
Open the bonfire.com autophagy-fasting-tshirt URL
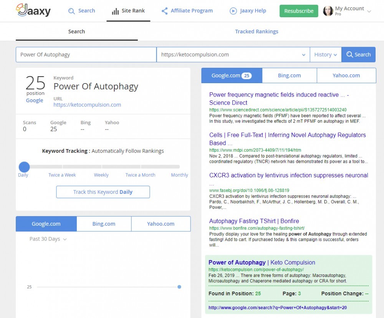coord(257,228)
